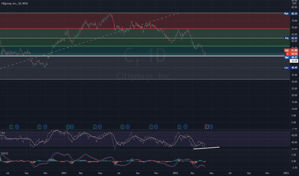
Task: Click the 2022 label on time axis
Action: (x=175, y=173)
